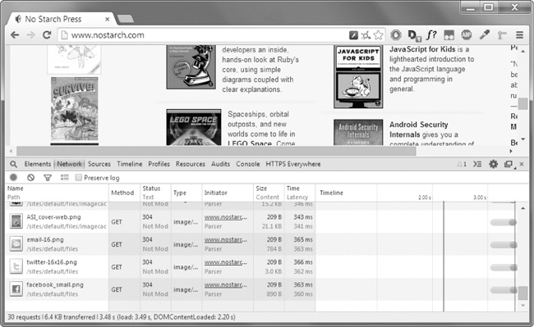Open the initiator link for email-16.png

click(226, 240)
